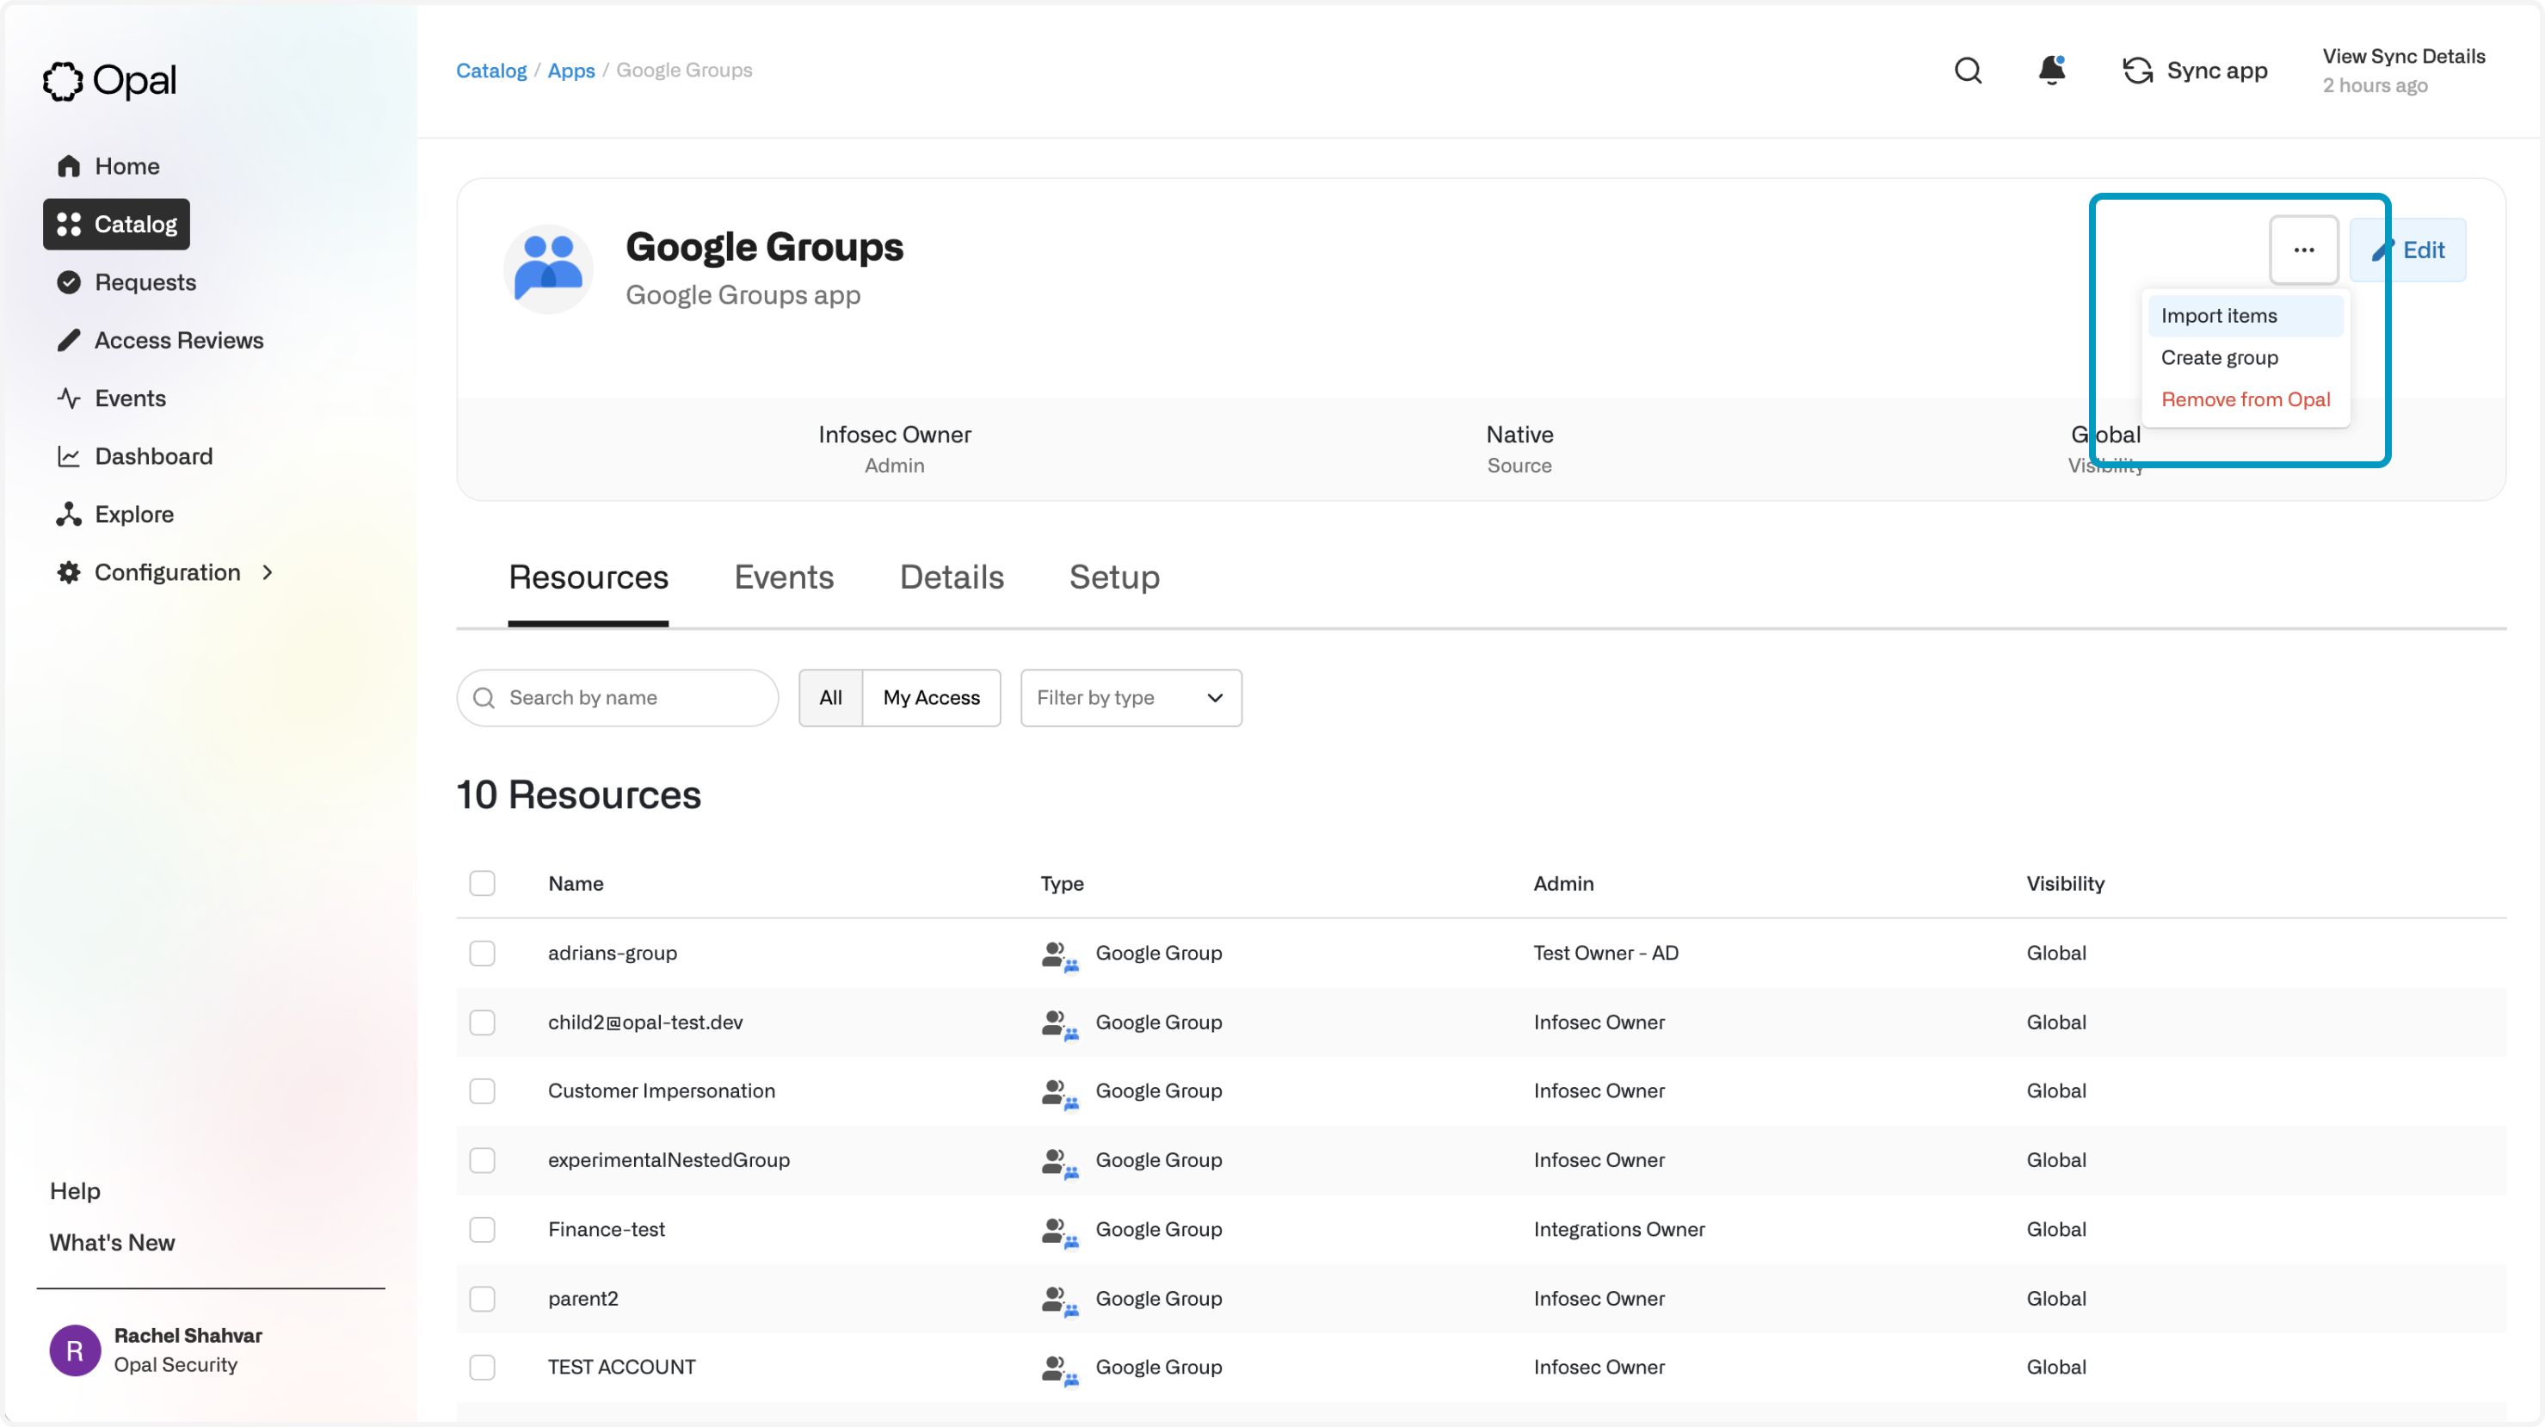Open the adrians-group resource name
2545x1427 pixels.
pos(613,954)
